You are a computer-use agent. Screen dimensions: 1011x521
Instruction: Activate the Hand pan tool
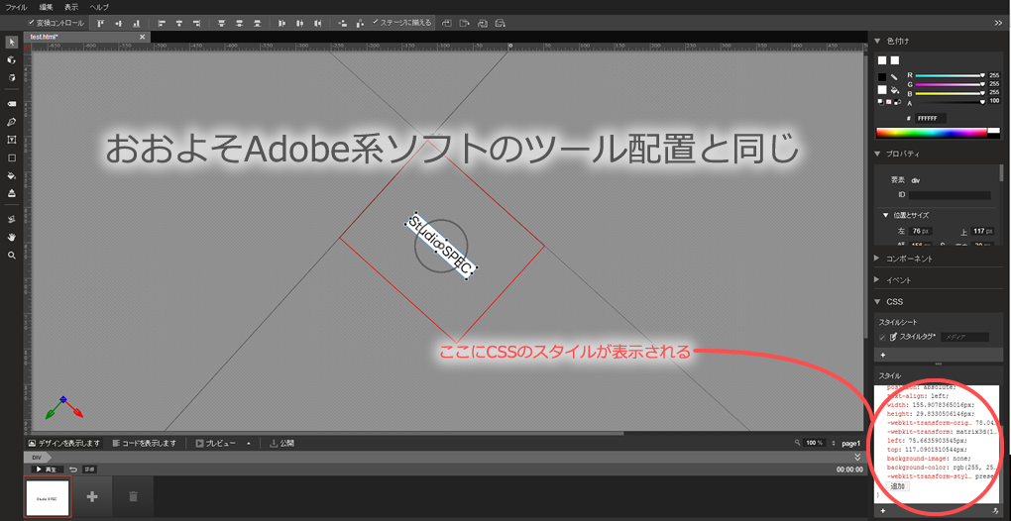(x=12, y=237)
